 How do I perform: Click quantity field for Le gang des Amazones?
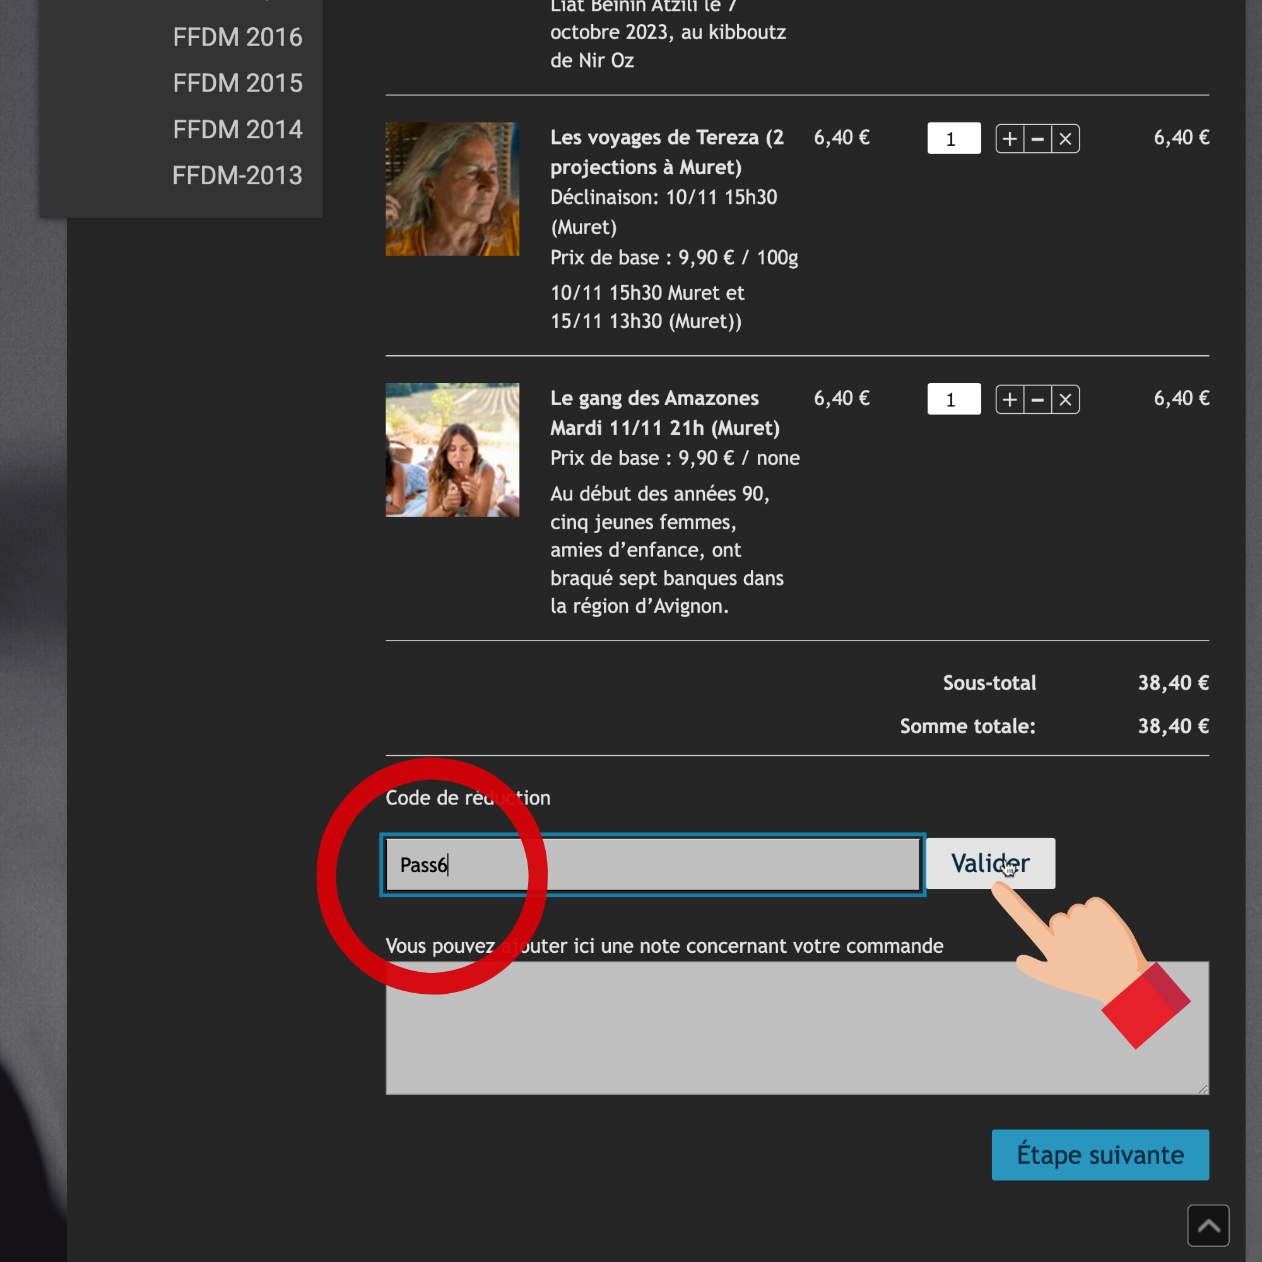pyautogui.click(x=953, y=399)
